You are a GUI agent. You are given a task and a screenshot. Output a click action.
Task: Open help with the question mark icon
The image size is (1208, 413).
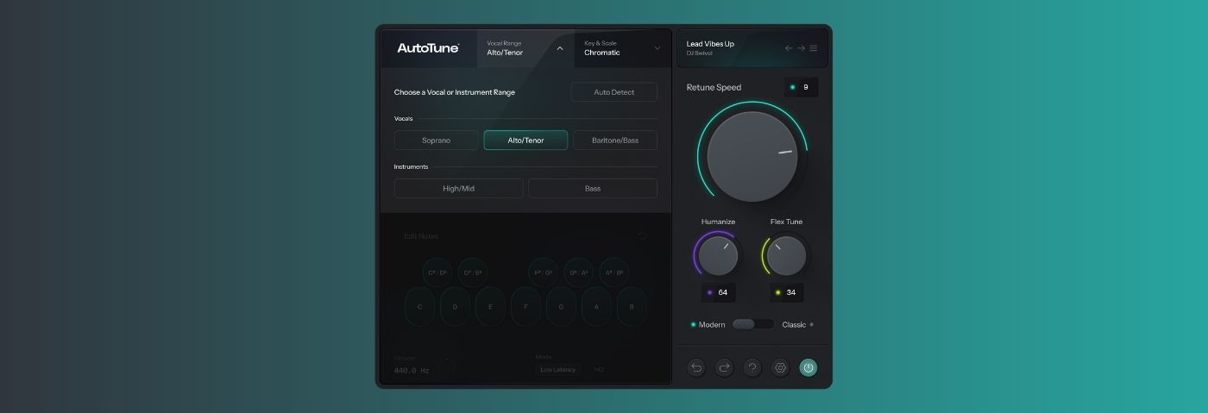[x=752, y=367]
